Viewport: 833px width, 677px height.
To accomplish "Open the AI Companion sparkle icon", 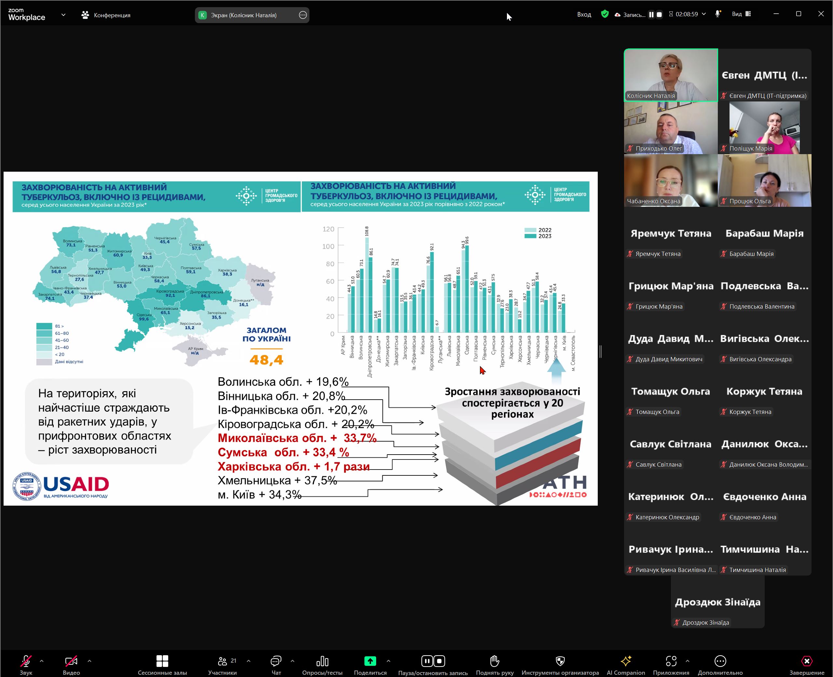I will 625,661.
